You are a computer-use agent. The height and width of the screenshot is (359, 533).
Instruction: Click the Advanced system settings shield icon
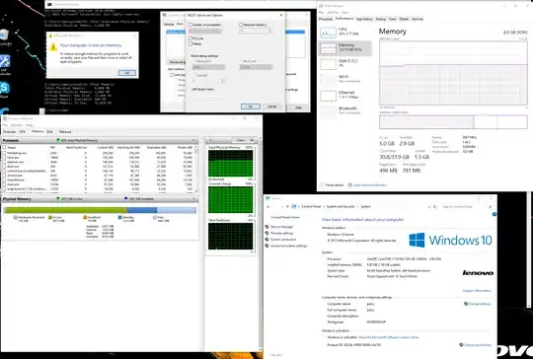coord(267,246)
